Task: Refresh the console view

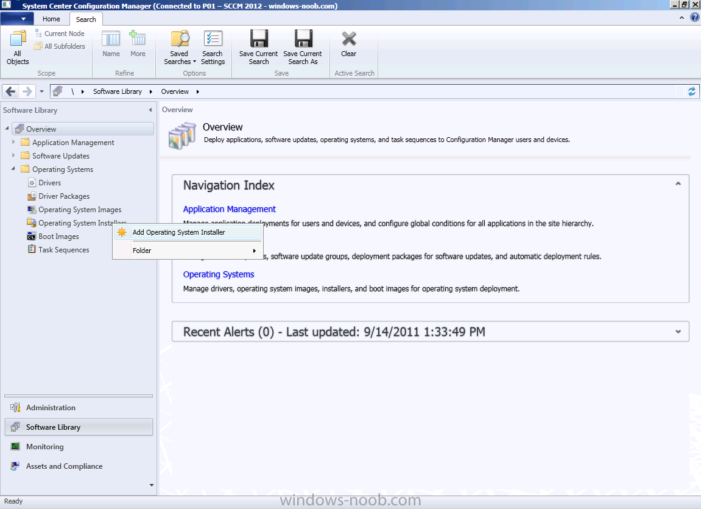Action: [x=692, y=91]
